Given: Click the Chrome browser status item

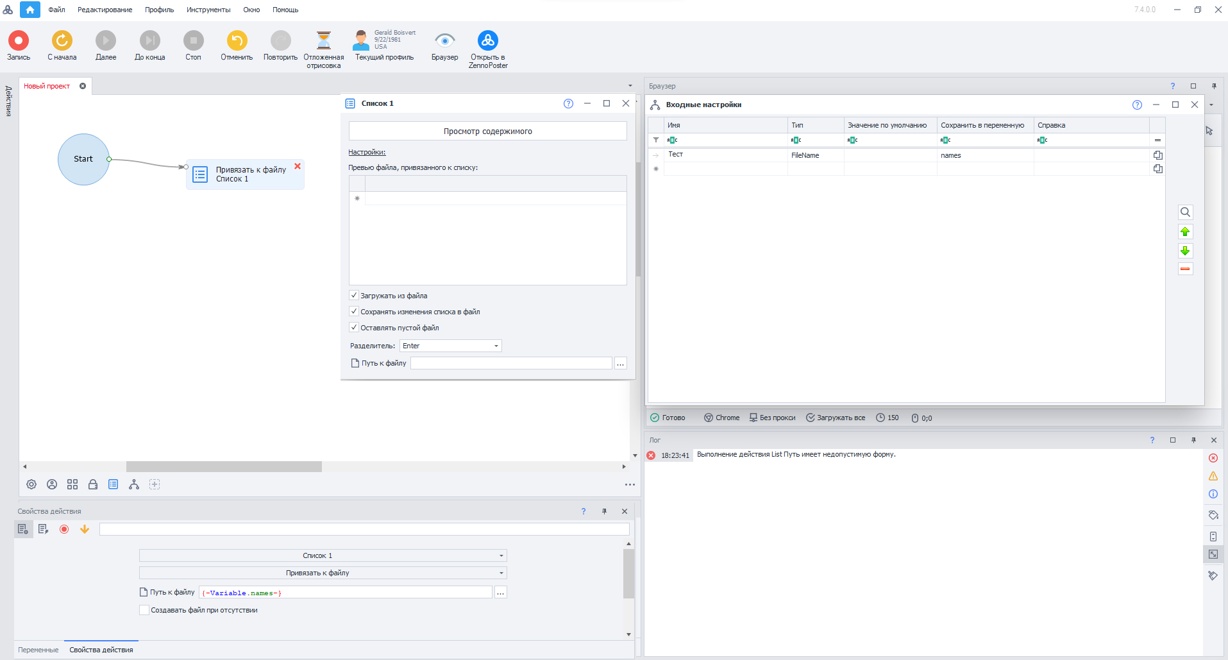Looking at the screenshot, I should 722,418.
